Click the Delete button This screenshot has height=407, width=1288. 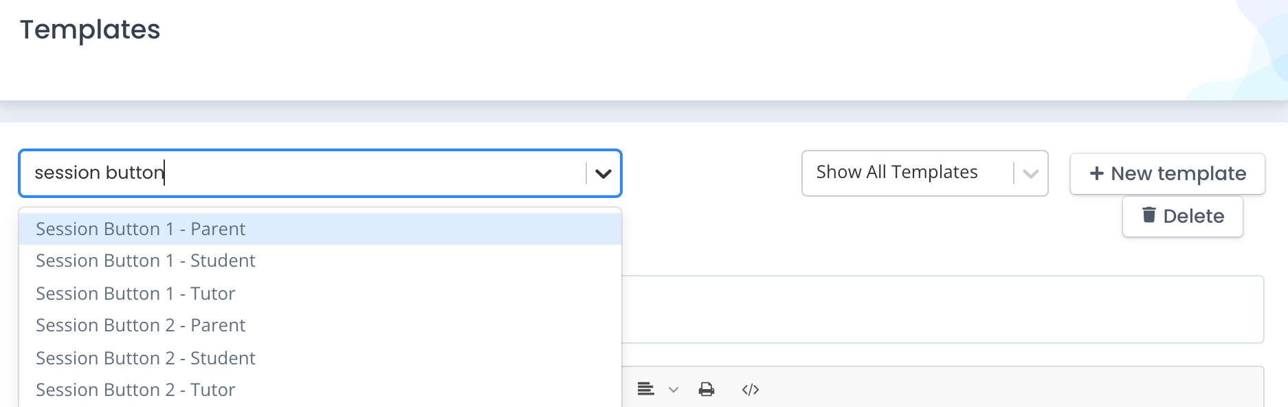(x=1182, y=216)
